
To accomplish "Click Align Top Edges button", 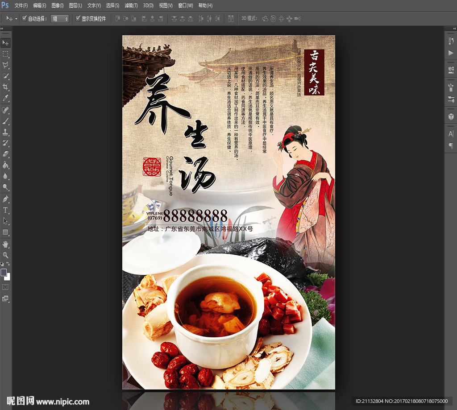I will coord(117,19).
